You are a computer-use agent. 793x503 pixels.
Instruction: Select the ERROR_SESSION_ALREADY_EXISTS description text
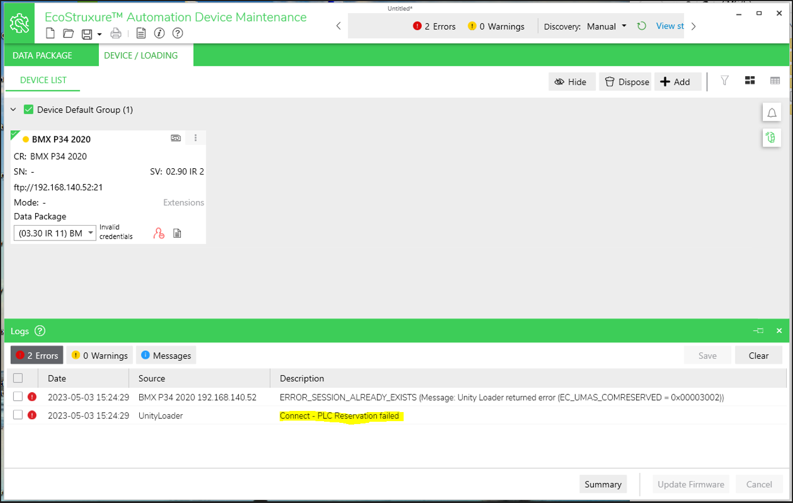pyautogui.click(x=502, y=397)
